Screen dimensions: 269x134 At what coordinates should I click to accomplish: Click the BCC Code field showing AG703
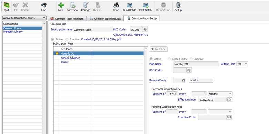pos(136,30)
